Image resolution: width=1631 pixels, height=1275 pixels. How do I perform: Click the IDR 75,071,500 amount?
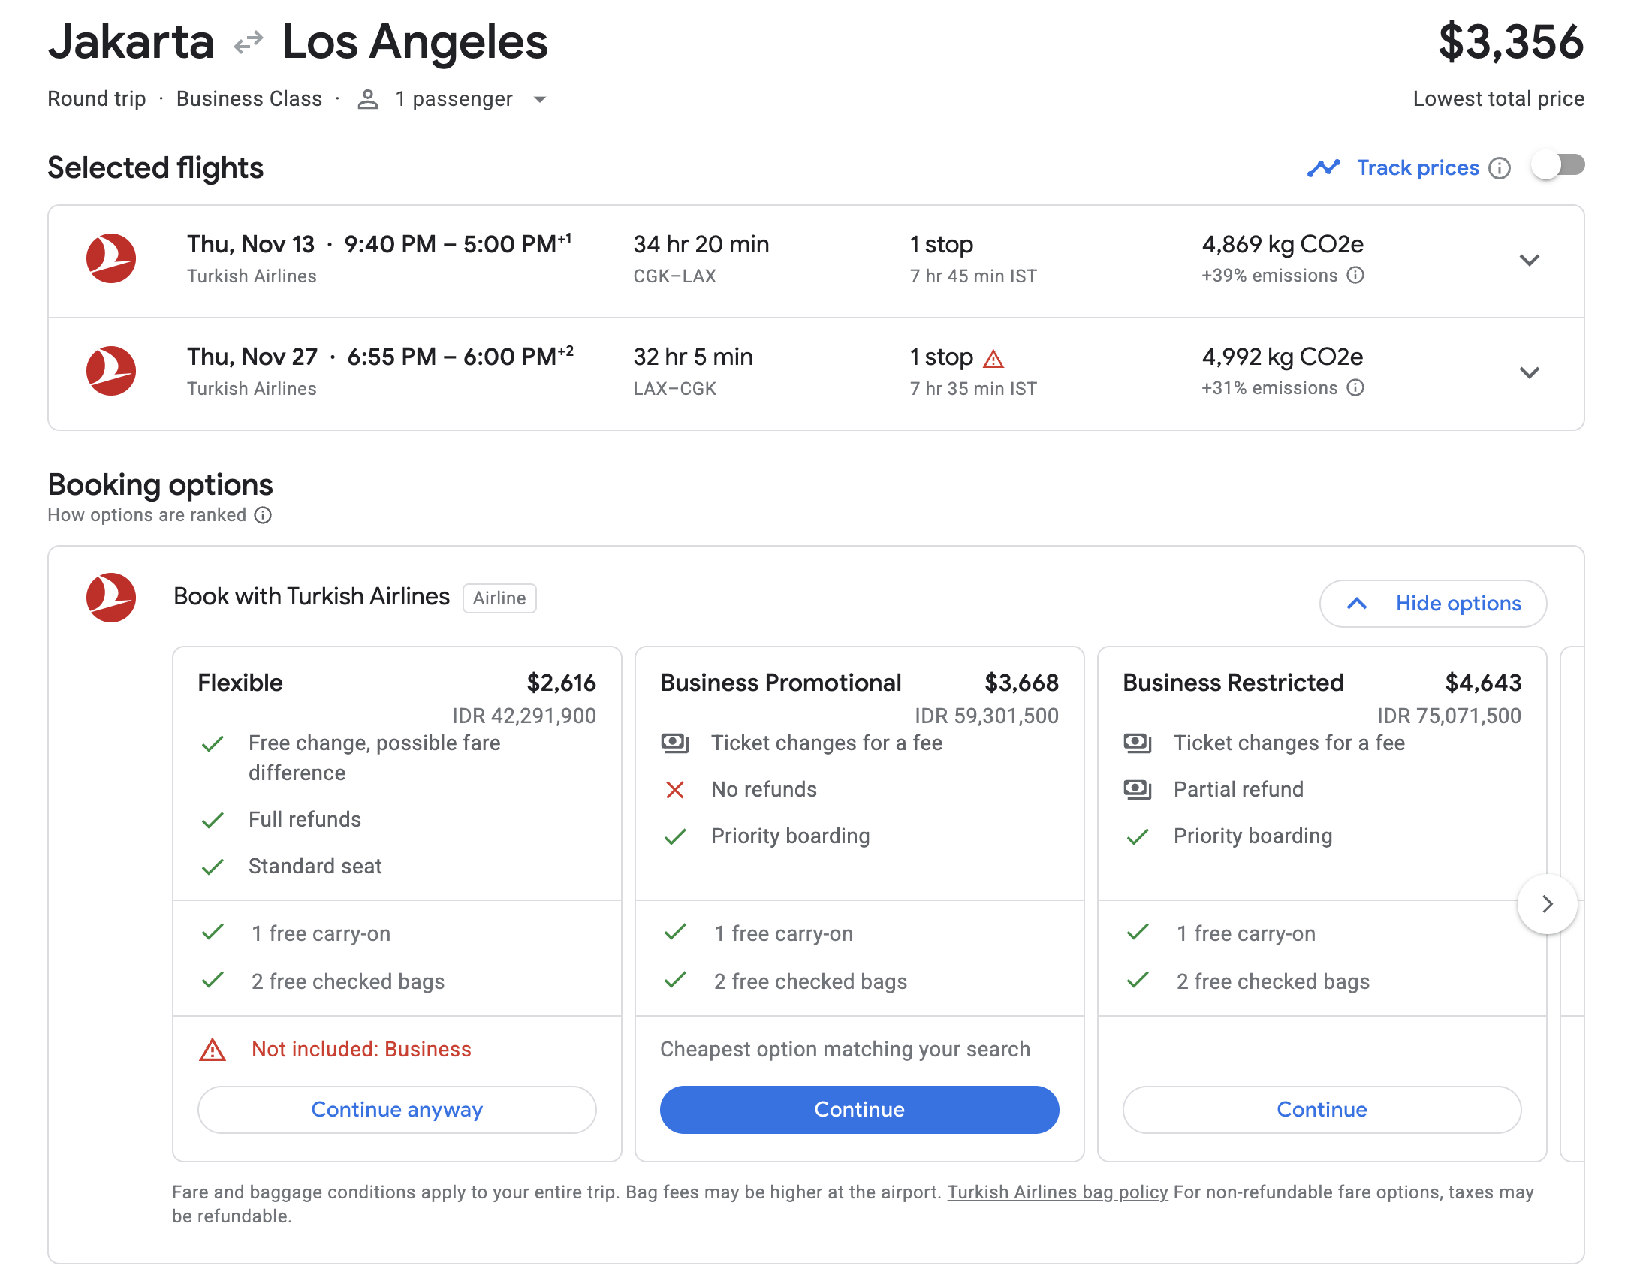[x=1449, y=716]
